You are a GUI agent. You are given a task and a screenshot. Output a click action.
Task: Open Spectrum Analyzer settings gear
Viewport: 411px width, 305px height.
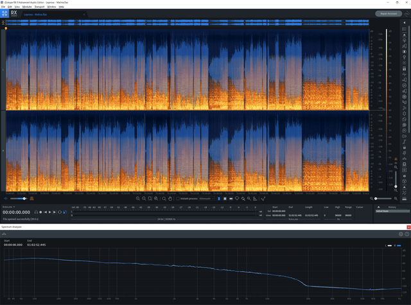click(x=401, y=234)
